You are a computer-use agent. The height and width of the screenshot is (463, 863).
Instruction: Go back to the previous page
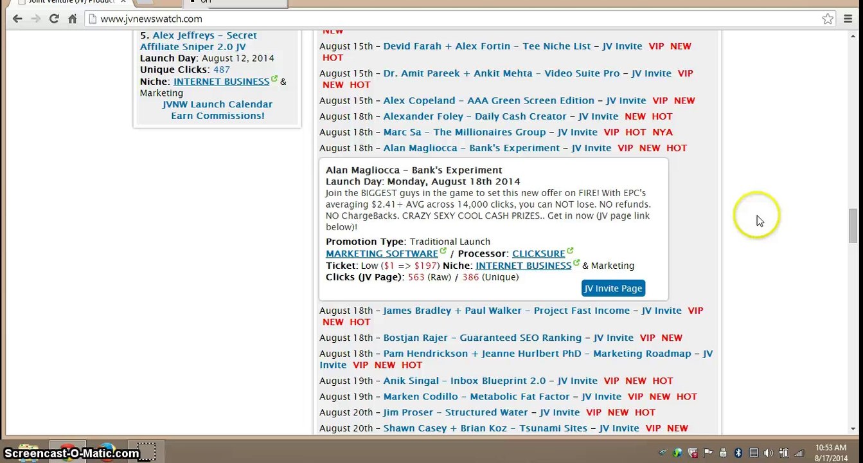[x=17, y=19]
